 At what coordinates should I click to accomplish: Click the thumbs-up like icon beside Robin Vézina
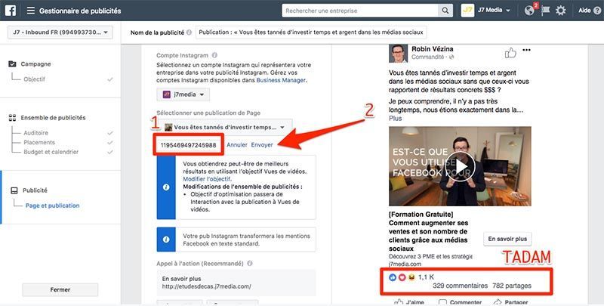click(511, 53)
